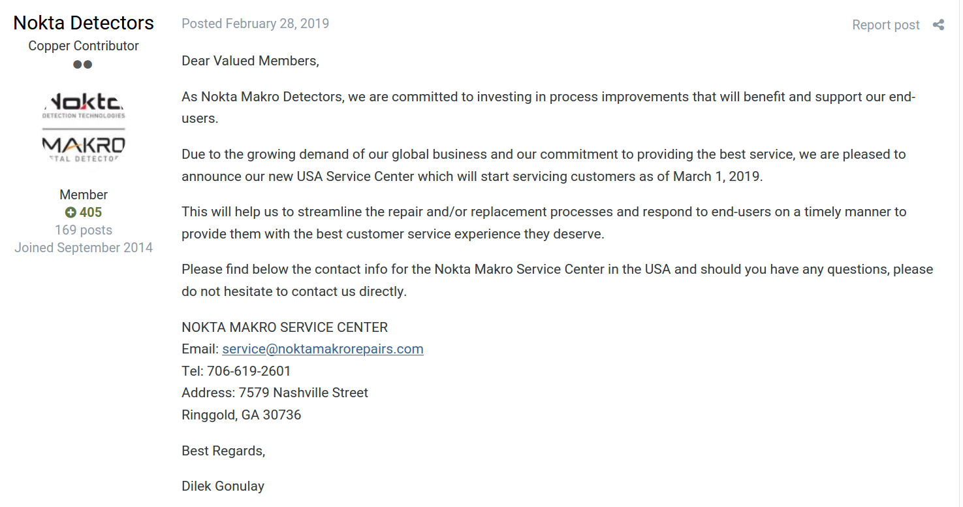
Task: Click the 169 posts count
Action: click(x=84, y=230)
